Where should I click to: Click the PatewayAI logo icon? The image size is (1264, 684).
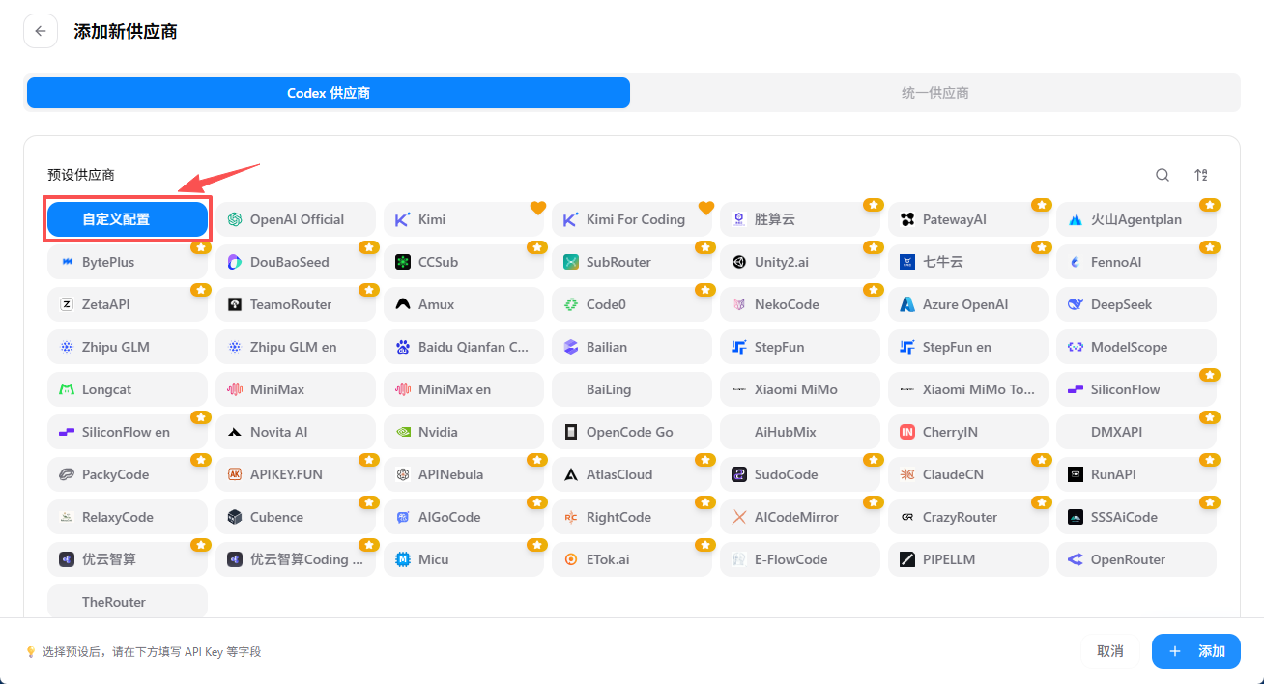click(x=906, y=219)
